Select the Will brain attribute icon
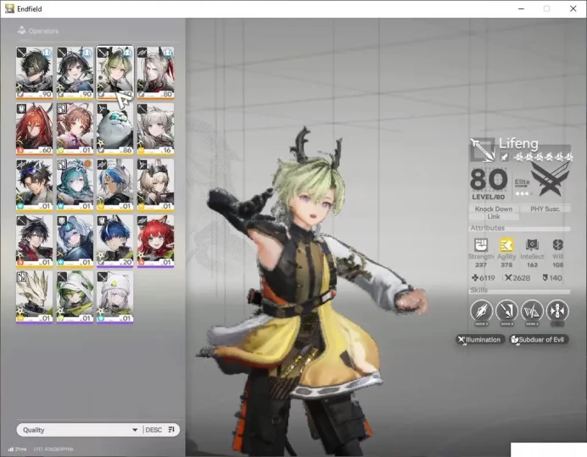The height and width of the screenshot is (457, 587). [558, 245]
